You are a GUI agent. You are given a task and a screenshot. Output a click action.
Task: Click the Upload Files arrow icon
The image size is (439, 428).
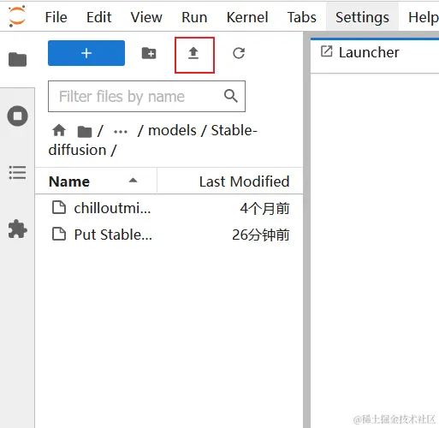tap(193, 53)
